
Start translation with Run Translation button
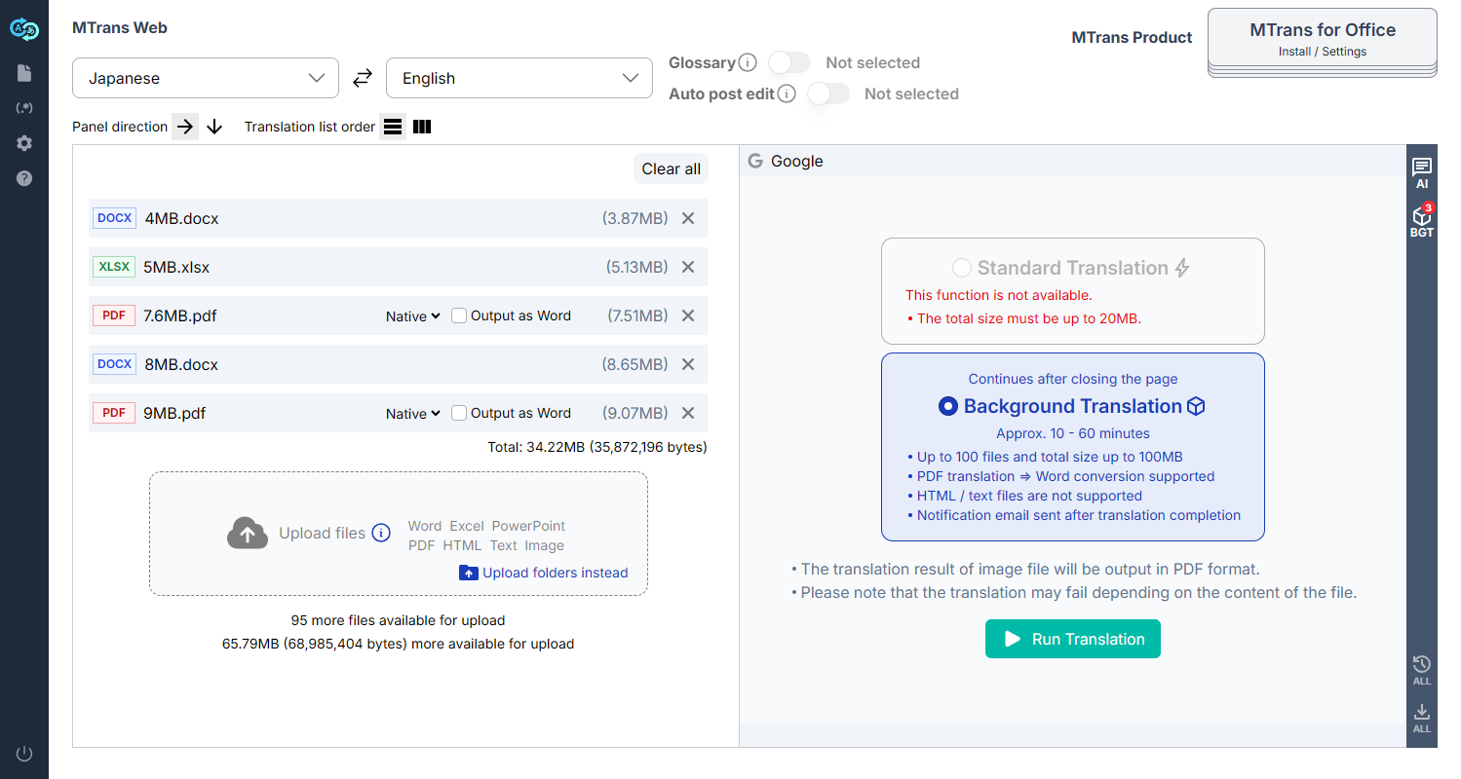pos(1073,639)
